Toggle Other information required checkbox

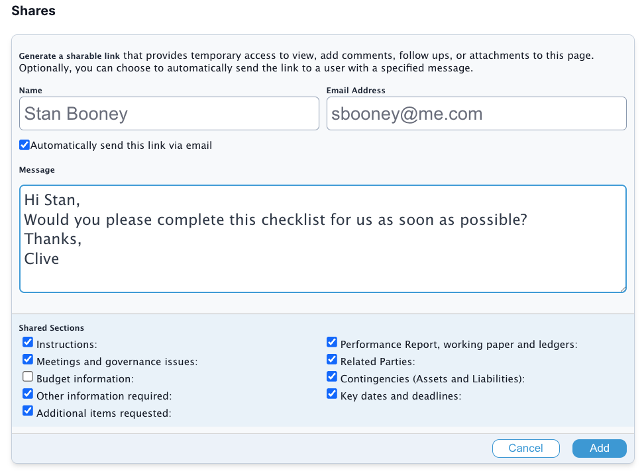pyautogui.click(x=28, y=394)
